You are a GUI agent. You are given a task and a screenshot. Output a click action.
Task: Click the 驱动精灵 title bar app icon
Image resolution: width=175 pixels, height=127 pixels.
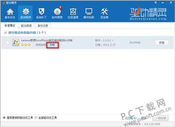3,3
